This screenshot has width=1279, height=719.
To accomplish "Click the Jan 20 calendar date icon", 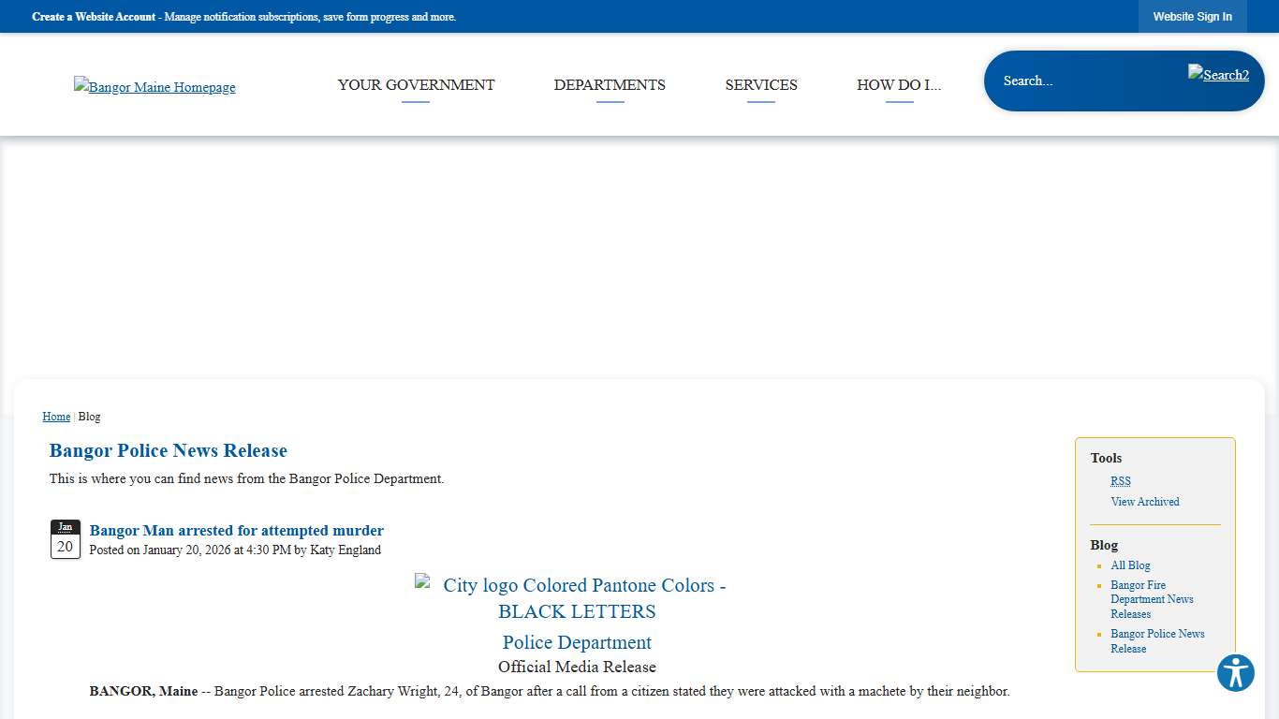I will tap(66, 538).
